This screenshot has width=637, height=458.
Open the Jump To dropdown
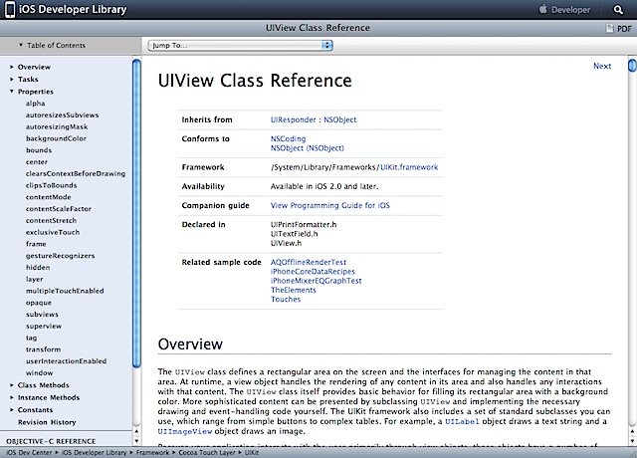coord(240,46)
